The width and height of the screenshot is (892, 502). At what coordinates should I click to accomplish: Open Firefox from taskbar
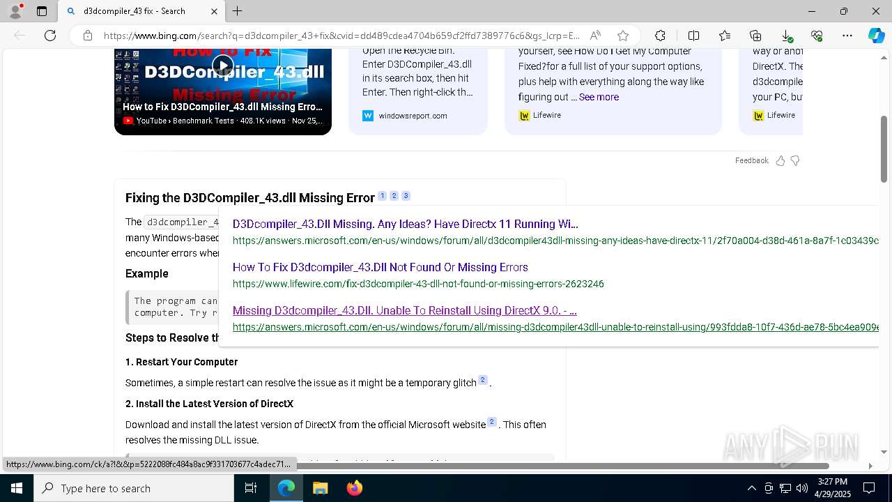(354, 488)
